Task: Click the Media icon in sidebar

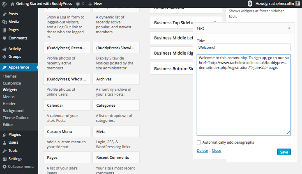Action: pyautogui.click(x=5, y=22)
